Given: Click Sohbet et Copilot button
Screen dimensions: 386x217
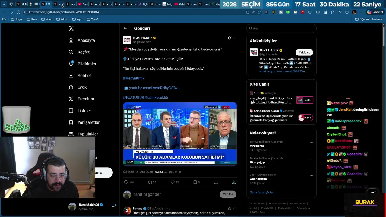Looking at the screenshot, I should [x=375, y=12].
